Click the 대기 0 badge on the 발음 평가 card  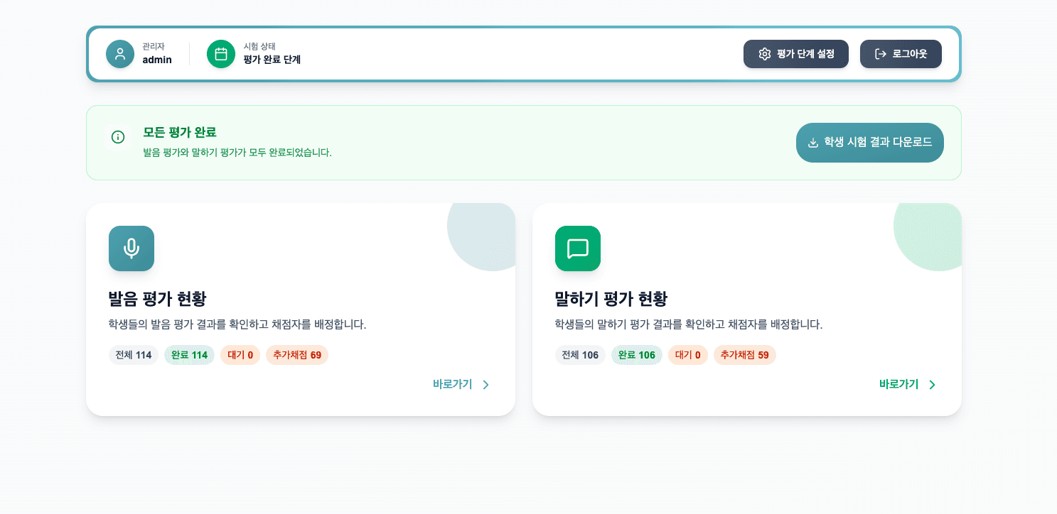pyautogui.click(x=240, y=355)
